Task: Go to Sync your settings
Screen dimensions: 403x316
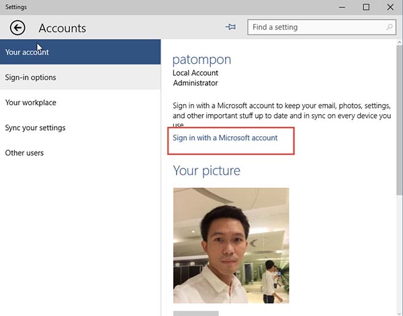Action: (x=80, y=127)
